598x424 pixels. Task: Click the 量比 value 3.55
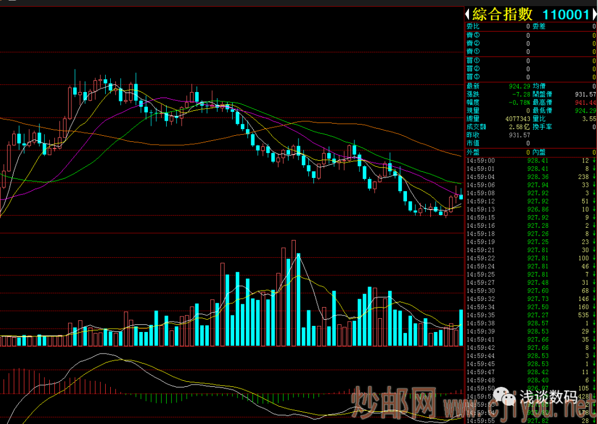589,119
